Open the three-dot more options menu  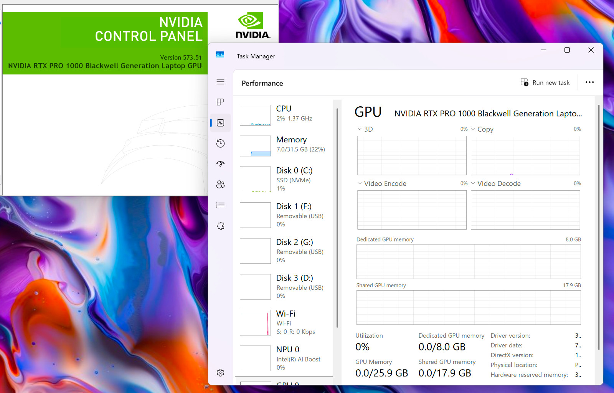pyautogui.click(x=590, y=82)
